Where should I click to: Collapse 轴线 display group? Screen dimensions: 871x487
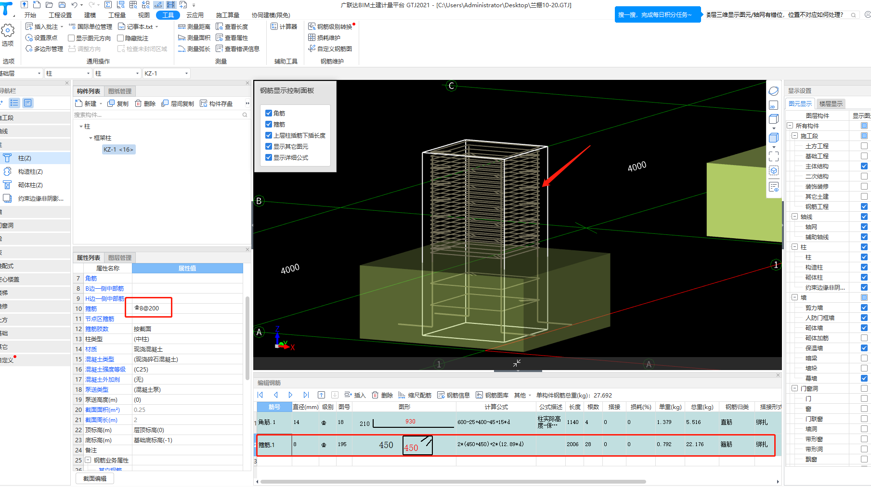point(794,217)
